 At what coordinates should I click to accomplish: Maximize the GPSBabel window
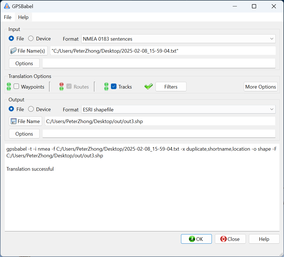(254, 6)
